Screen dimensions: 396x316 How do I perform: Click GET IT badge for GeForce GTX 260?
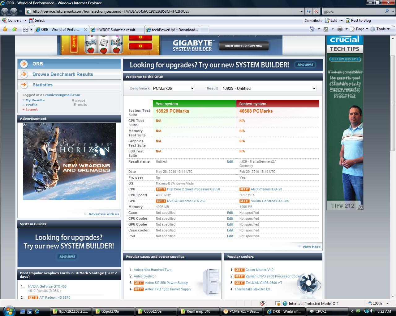(161, 201)
